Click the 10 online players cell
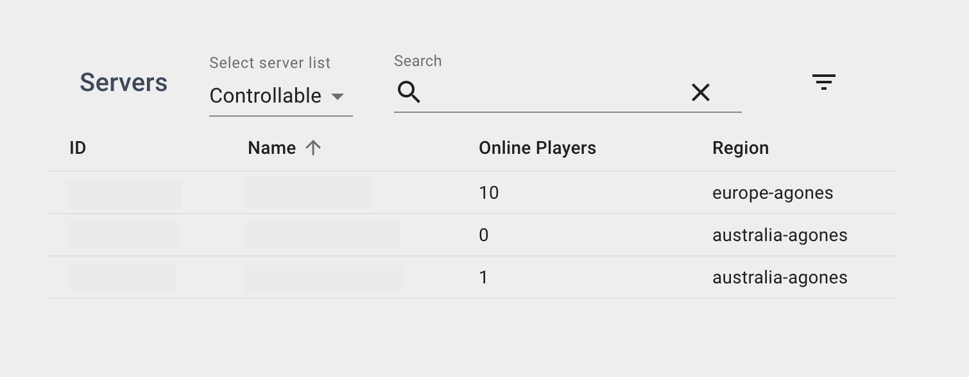The image size is (969, 377). coord(489,193)
